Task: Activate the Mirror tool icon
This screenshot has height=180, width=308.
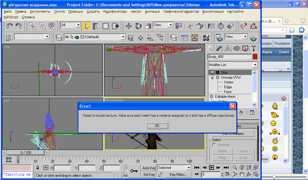Action: 211,26
